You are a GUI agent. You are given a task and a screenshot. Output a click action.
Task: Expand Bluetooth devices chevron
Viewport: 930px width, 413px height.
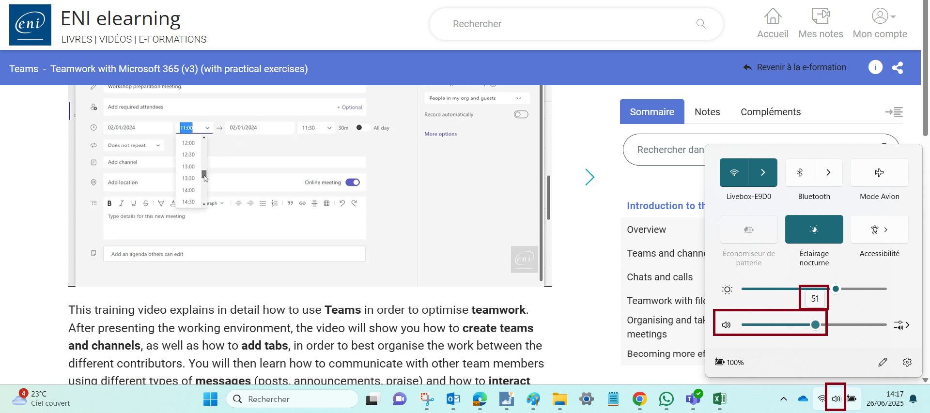coord(828,172)
